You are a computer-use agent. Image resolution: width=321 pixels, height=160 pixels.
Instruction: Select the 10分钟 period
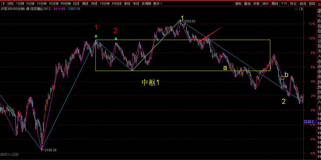pos(105,3)
